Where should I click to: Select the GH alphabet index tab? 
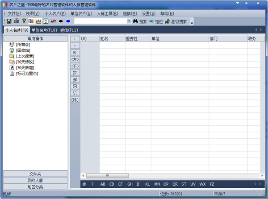tap(130, 184)
